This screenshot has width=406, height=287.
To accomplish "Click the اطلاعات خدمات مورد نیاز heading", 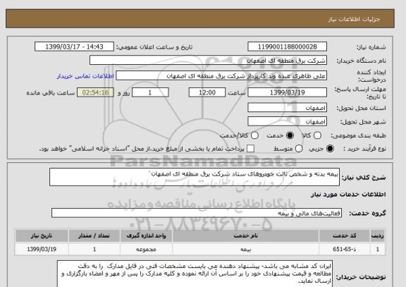I will click(x=348, y=195).
